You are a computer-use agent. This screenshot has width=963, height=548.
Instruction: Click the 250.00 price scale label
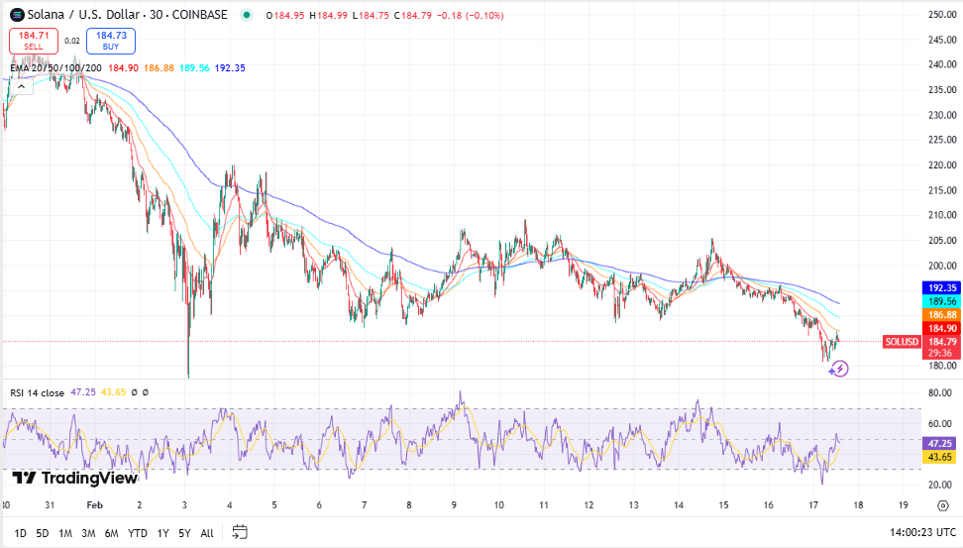coord(942,15)
